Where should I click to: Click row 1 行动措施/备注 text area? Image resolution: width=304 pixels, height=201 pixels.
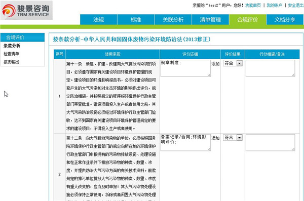coord(270,68)
